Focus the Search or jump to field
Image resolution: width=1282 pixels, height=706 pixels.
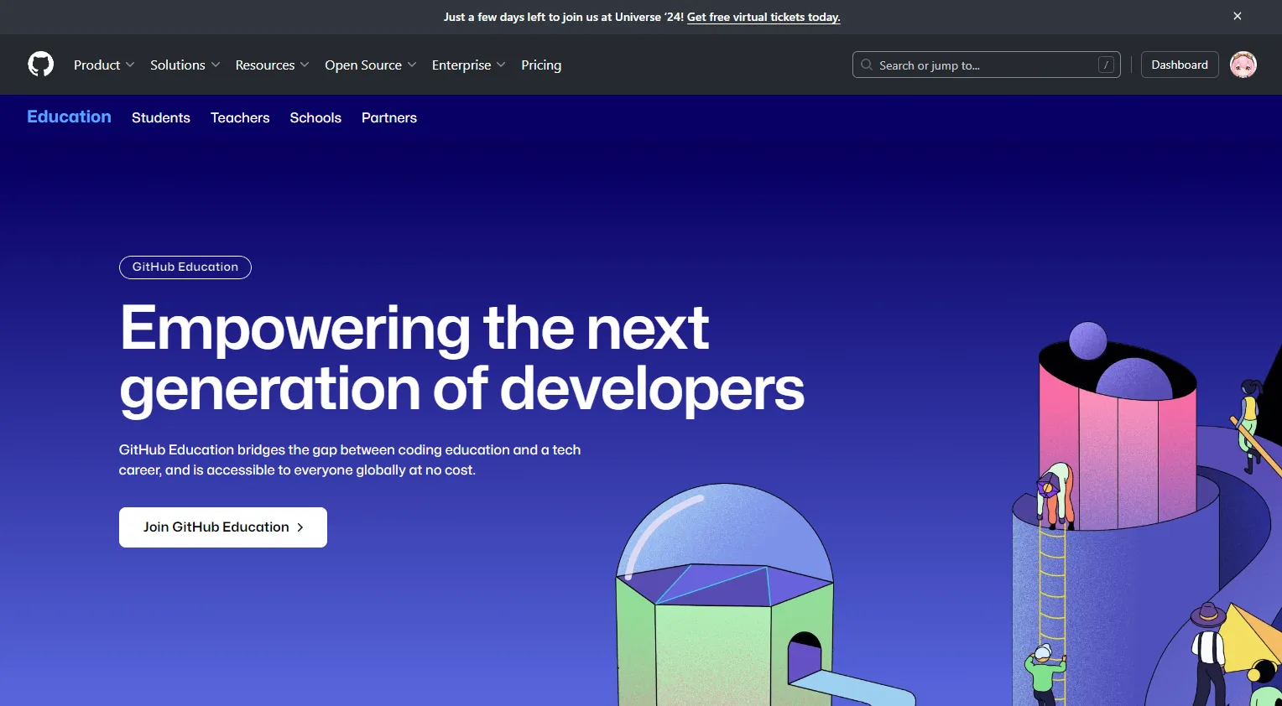point(986,65)
